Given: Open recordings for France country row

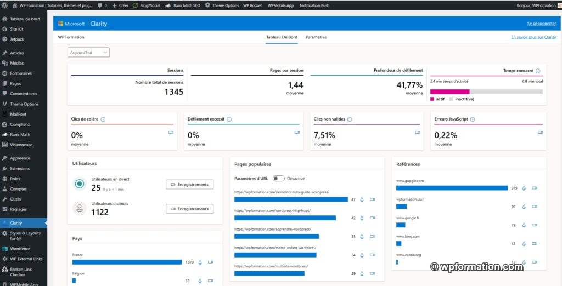Looking at the screenshot, I should 210,262.
